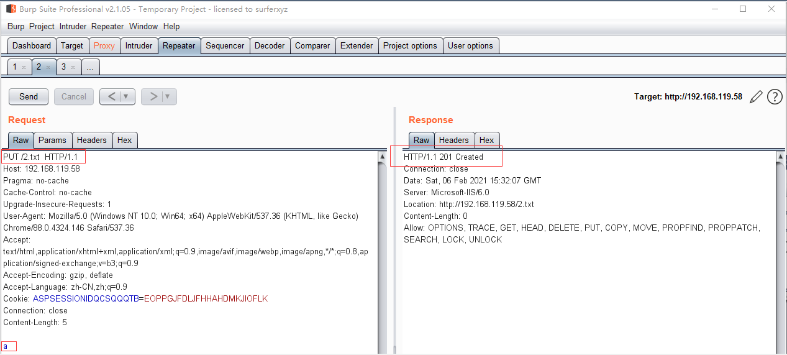Click the 'Cache-Control: no-cache' request line

tap(47, 192)
